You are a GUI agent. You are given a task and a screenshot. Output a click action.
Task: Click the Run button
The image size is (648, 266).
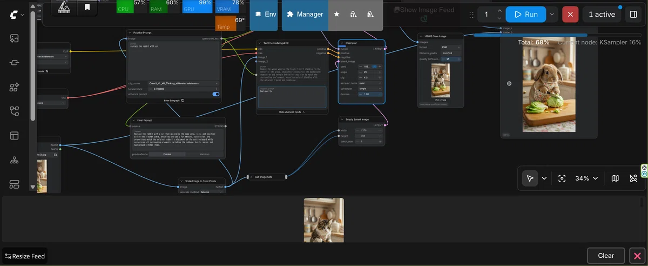click(525, 15)
